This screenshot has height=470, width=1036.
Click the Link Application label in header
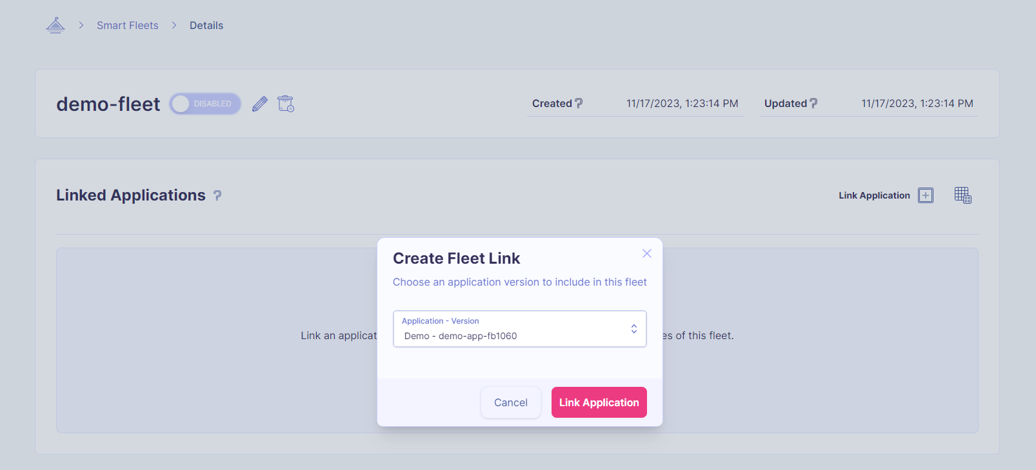874,195
